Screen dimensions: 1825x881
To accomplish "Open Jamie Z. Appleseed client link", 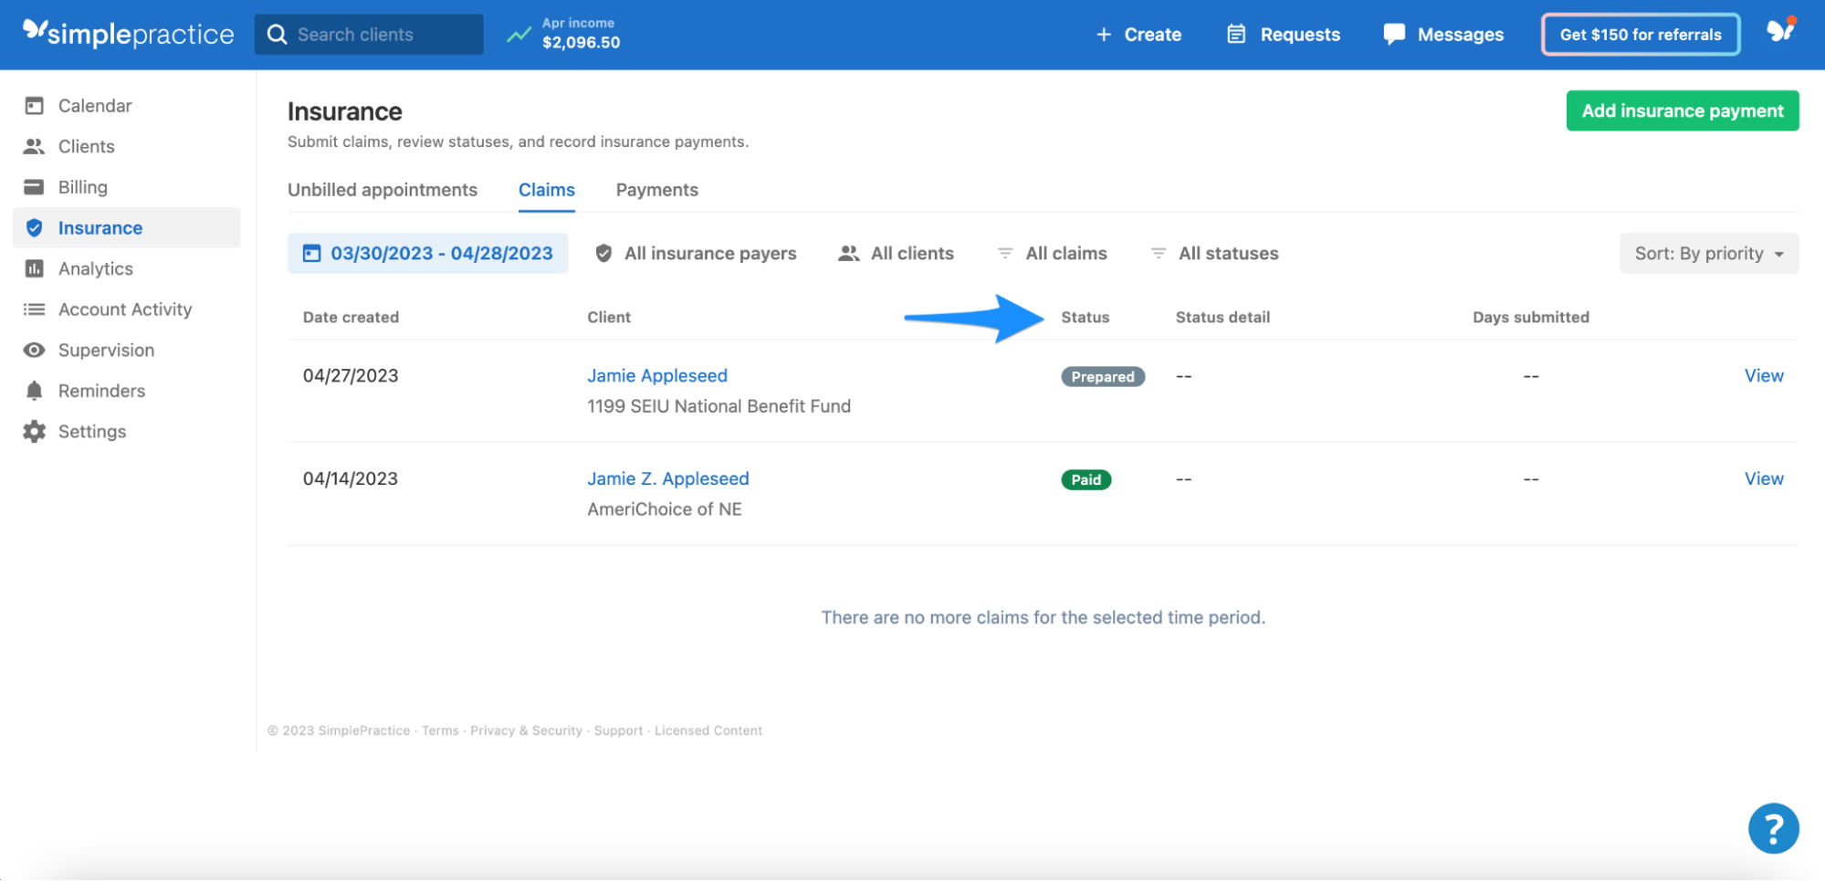I will (x=668, y=479).
